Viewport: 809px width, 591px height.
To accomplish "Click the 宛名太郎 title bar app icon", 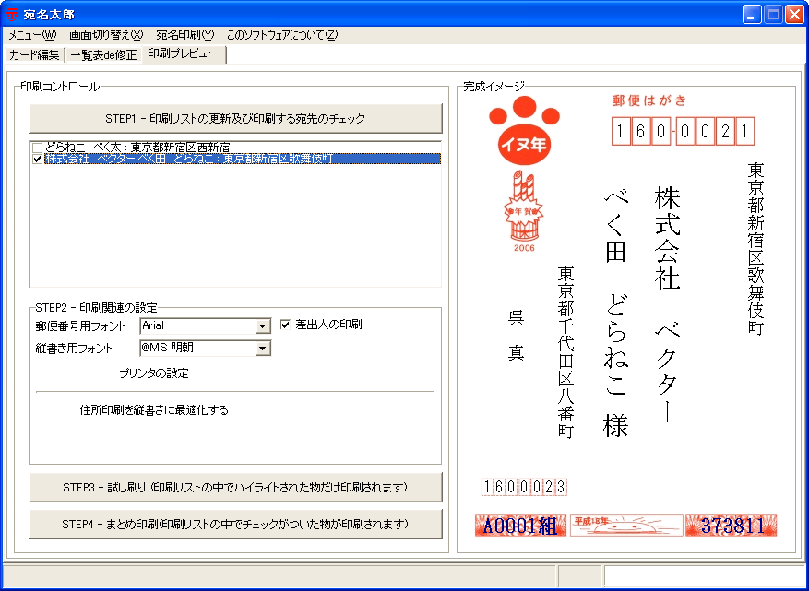I will tap(11, 15).
